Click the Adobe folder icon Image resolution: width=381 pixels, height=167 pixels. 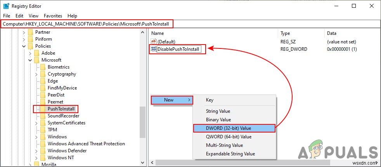click(36, 53)
